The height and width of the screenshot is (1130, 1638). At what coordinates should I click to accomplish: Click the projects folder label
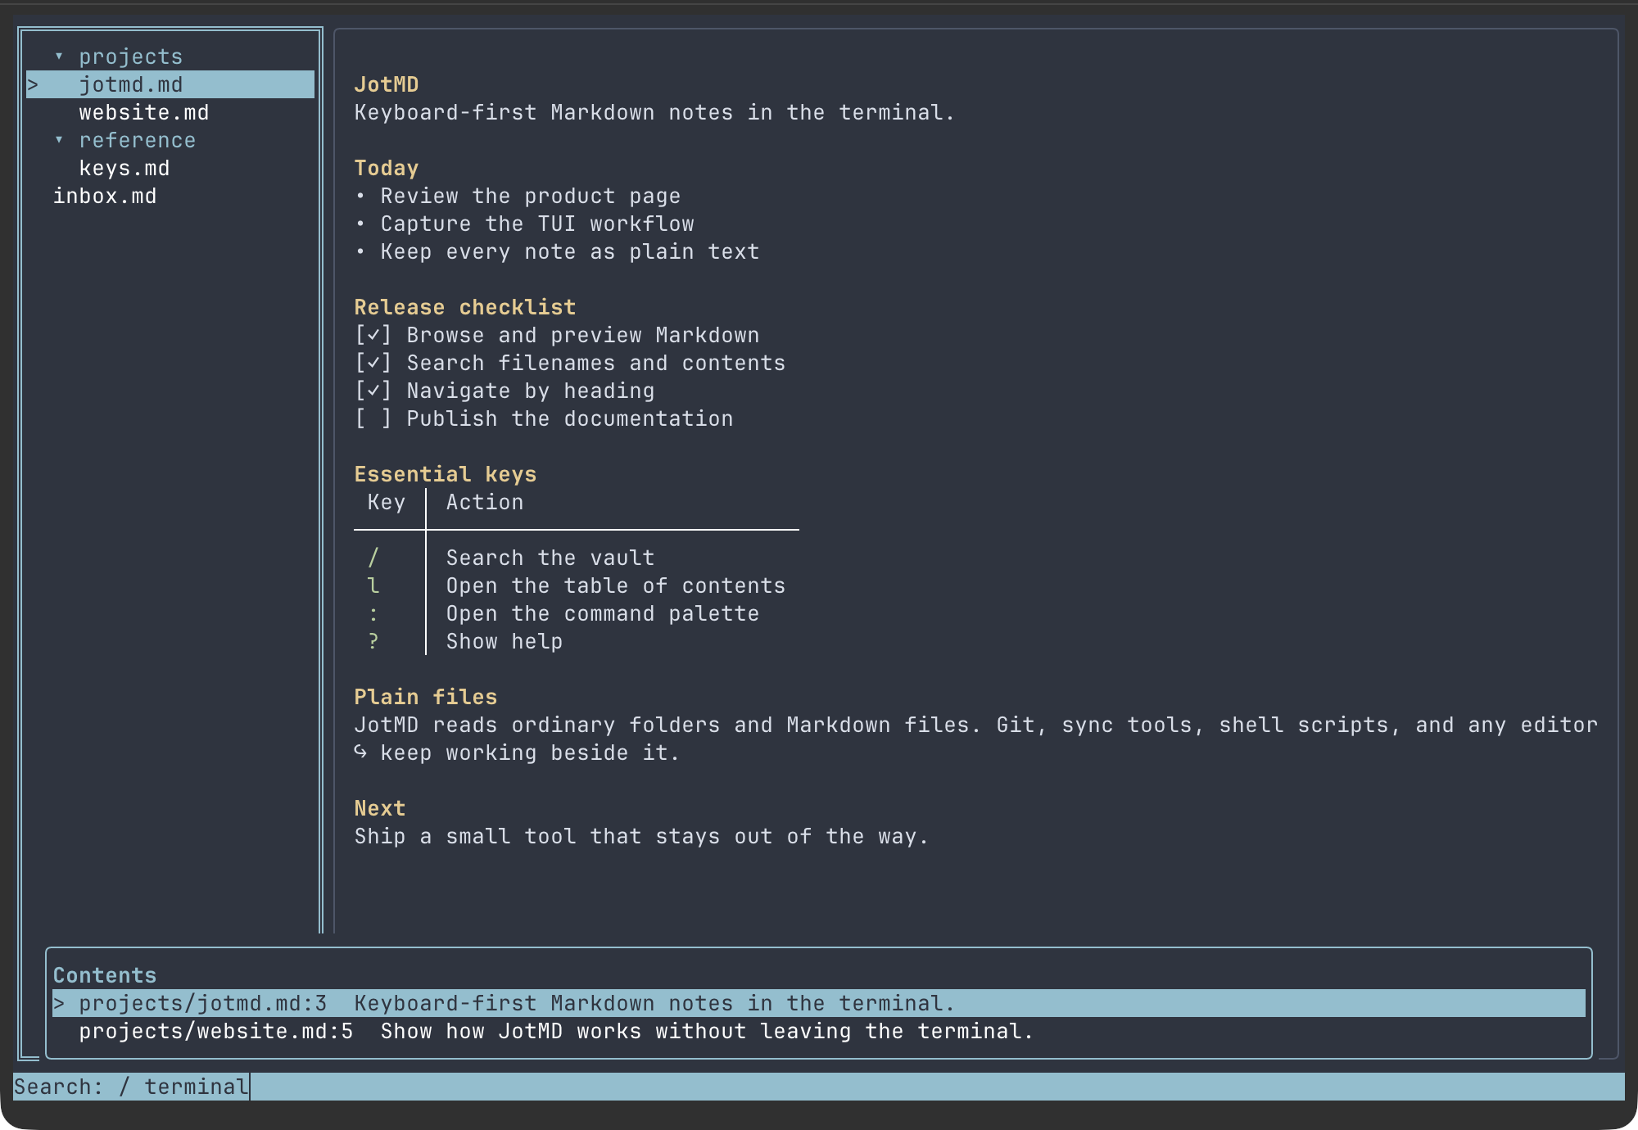(x=131, y=56)
